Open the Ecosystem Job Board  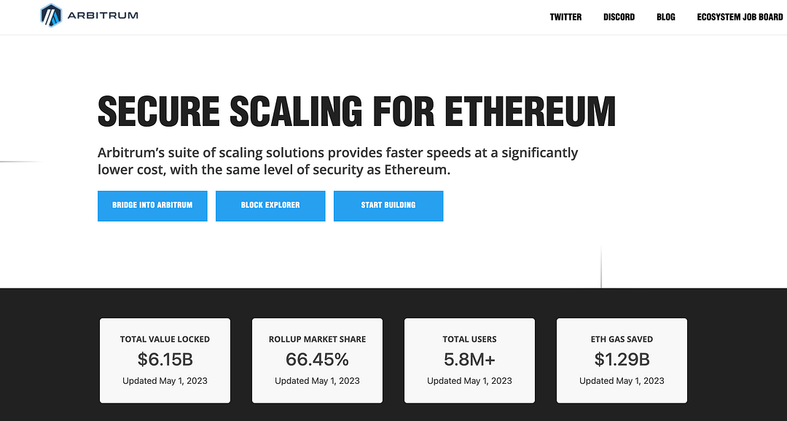(740, 16)
